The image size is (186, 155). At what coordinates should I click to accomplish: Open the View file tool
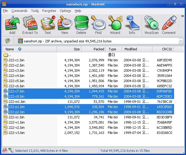click(65, 25)
